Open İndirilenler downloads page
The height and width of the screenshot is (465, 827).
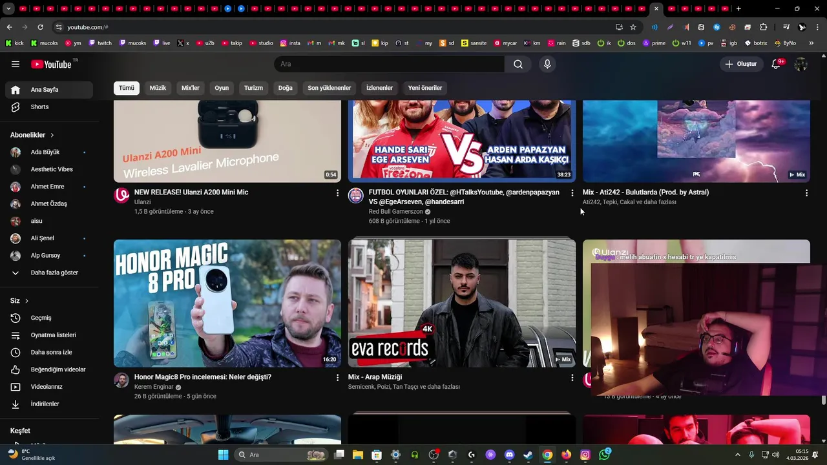pyautogui.click(x=49, y=404)
